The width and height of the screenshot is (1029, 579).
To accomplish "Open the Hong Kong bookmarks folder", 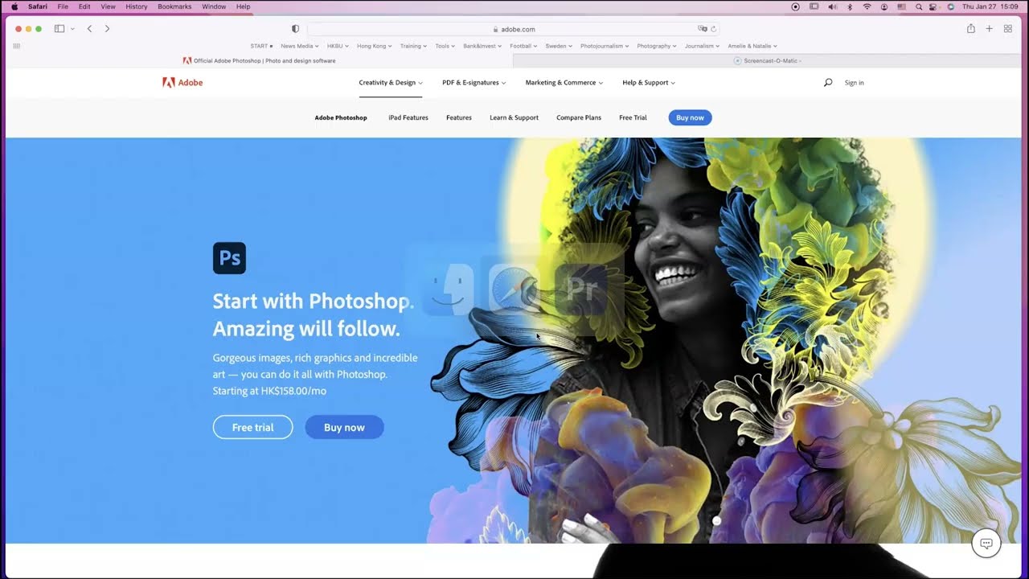I will pyautogui.click(x=375, y=46).
